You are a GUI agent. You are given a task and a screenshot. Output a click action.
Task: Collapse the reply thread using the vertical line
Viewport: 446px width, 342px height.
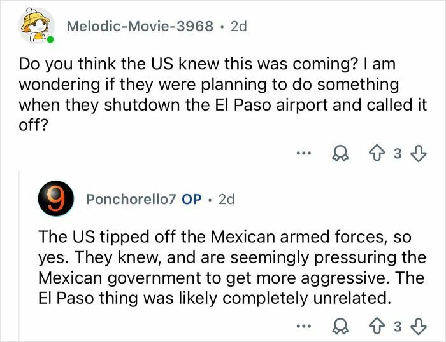(18, 254)
